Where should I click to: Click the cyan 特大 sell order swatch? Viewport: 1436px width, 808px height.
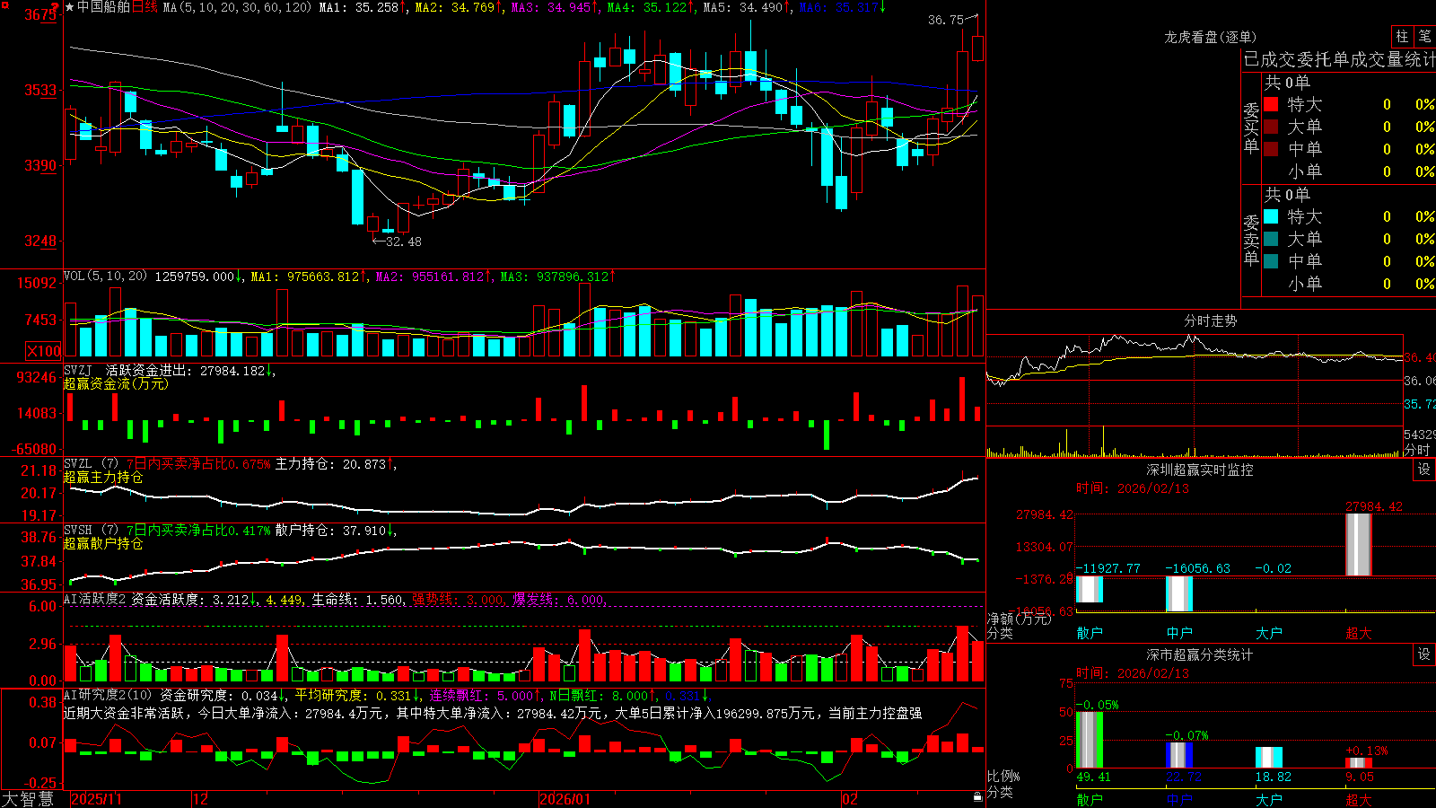tap(1271, 216)
